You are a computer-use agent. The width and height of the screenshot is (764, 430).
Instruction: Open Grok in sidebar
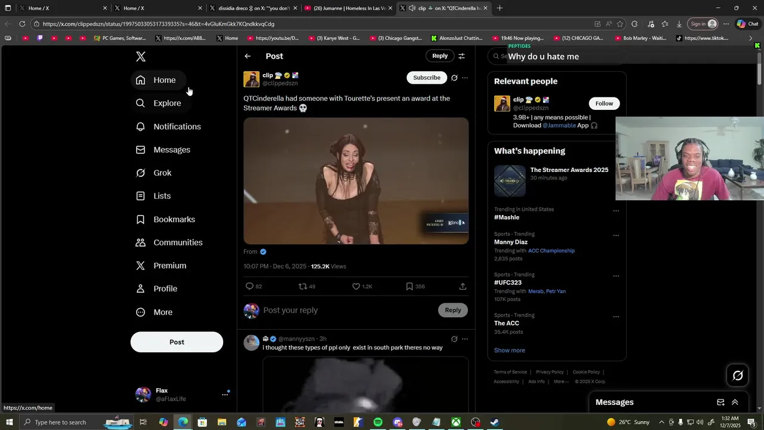click(x=153, y=173)
